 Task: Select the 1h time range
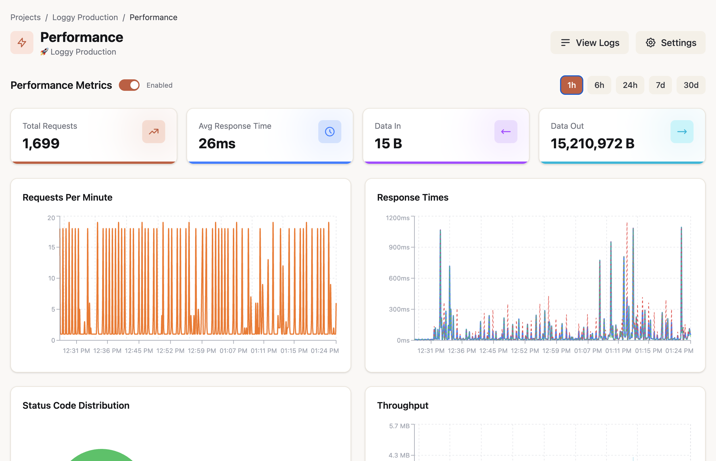click(x=571, y=85)
